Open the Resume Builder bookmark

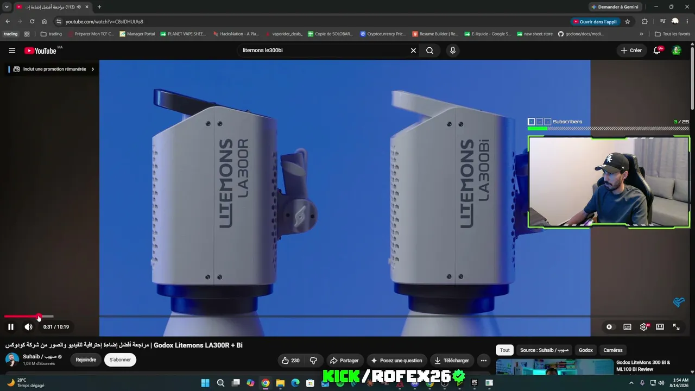click(435, 34)
